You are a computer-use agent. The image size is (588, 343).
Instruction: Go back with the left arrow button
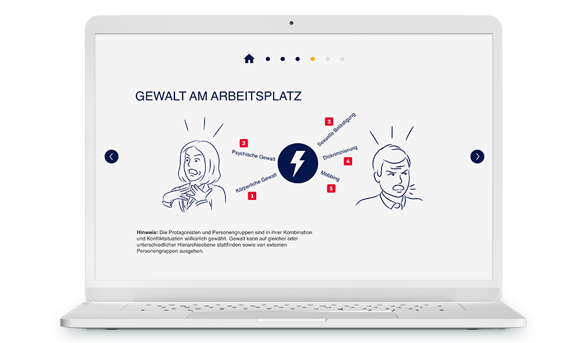pos(111,156)
